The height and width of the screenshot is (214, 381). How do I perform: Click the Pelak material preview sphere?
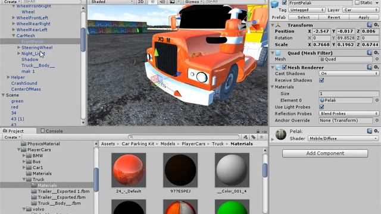[281, 134]
